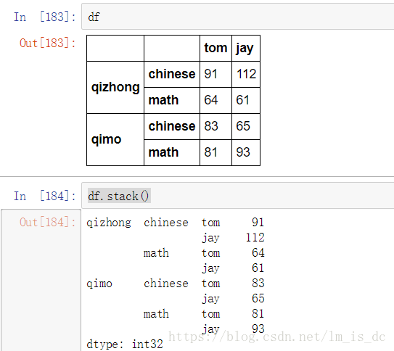Screen dimensions: 394x351
Task: Click table cell with value 81
Action: (216, 152)
